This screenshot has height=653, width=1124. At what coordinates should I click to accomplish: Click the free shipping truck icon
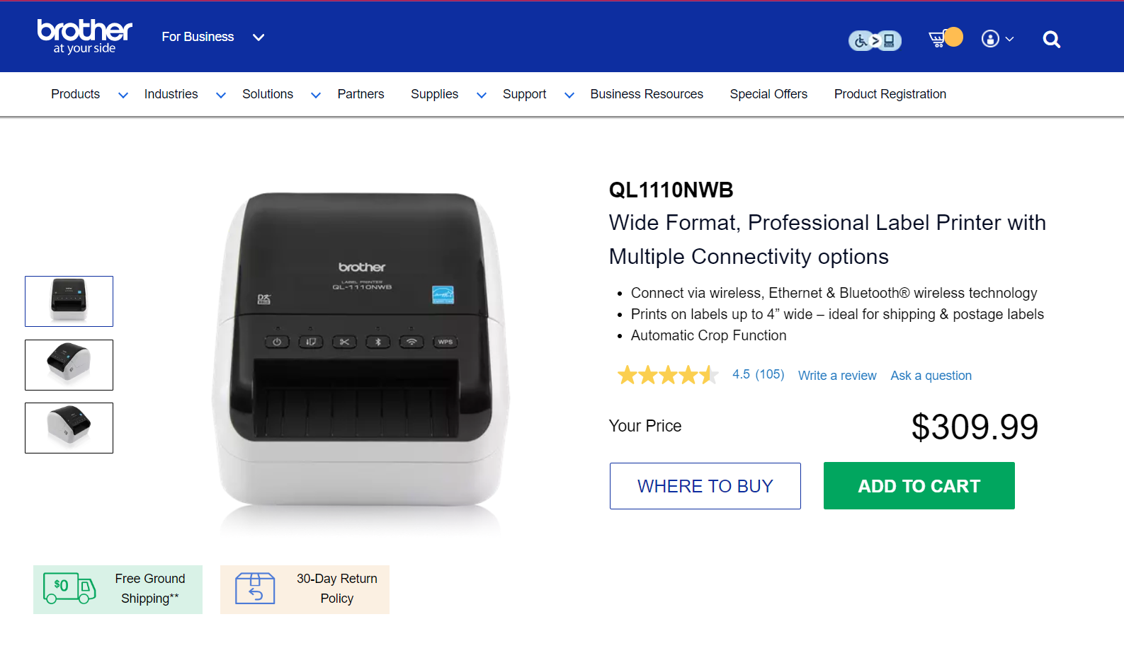69,588
